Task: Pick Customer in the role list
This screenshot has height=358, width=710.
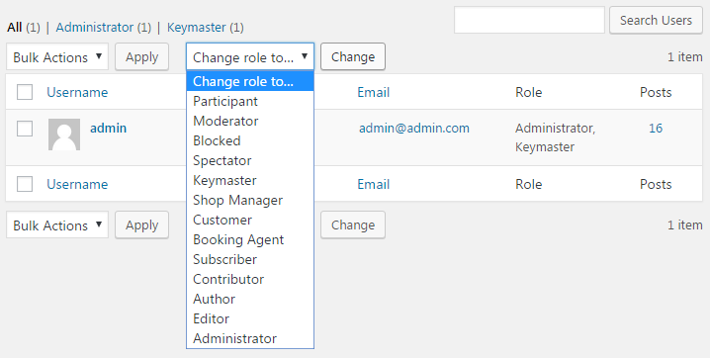Action: (x=250, y=220)
